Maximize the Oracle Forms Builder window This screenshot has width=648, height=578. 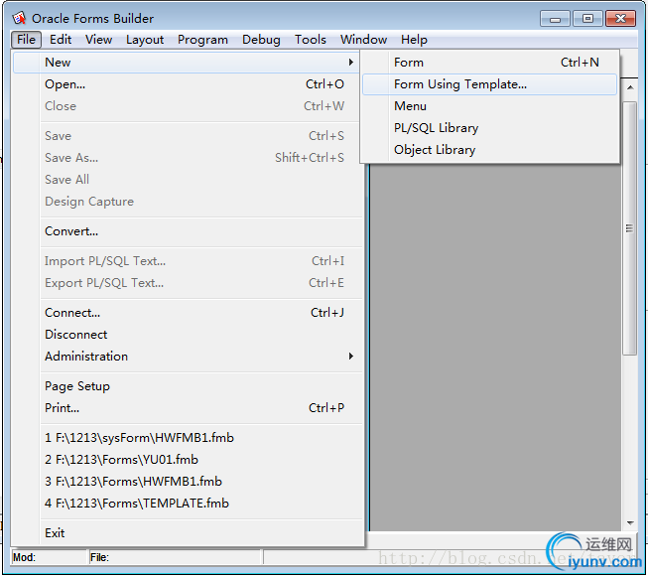point(587,19)
